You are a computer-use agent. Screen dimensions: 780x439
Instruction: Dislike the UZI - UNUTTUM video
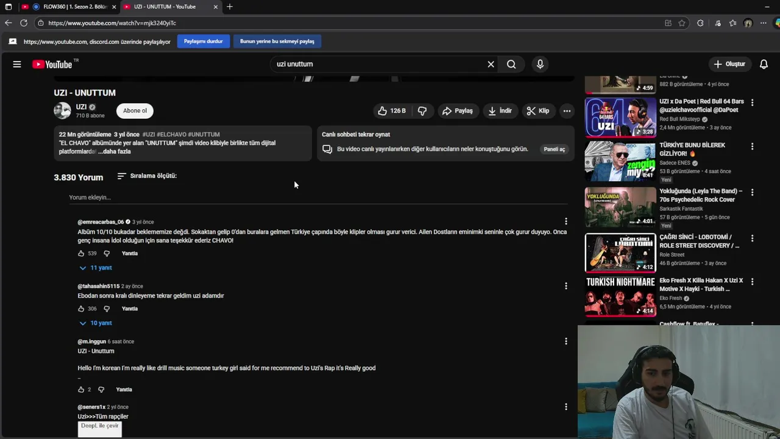(422, 111)
